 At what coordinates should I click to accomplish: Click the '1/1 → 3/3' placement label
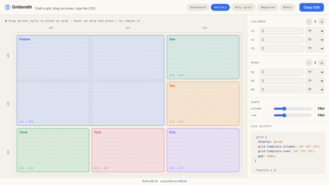coord(26,122)
